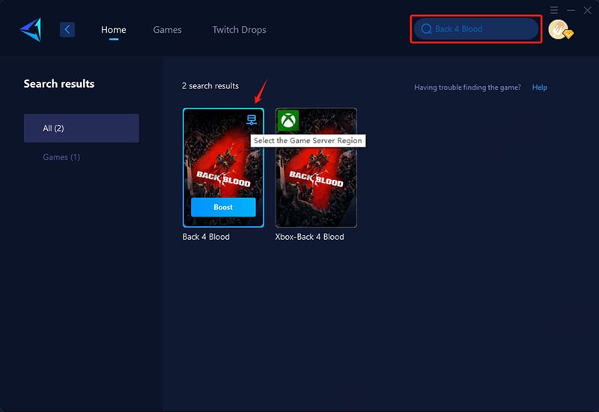Minimize the application window
599x412 pixels.
pos(571,10)
